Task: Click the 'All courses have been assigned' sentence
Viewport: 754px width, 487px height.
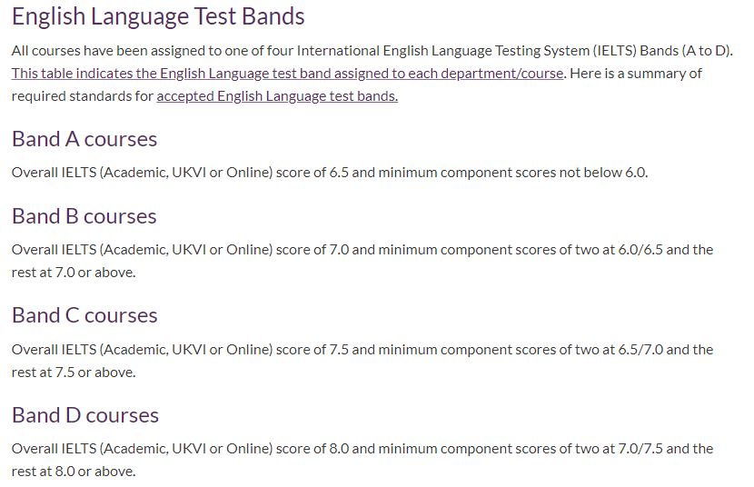Action: pyautogui.click(x=372, y=51)
